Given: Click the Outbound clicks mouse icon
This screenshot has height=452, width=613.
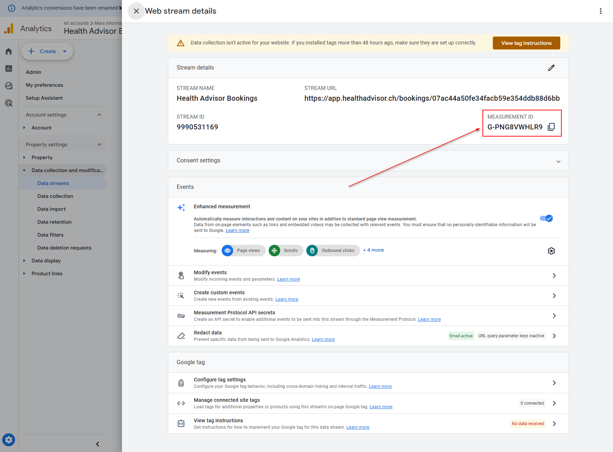Looking at the screenshot, I should click(x=312, y=251).
